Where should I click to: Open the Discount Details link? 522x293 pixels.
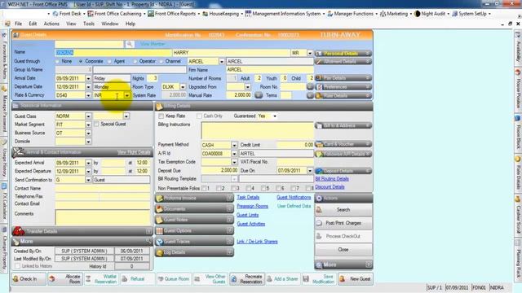[x=330, y=186]
